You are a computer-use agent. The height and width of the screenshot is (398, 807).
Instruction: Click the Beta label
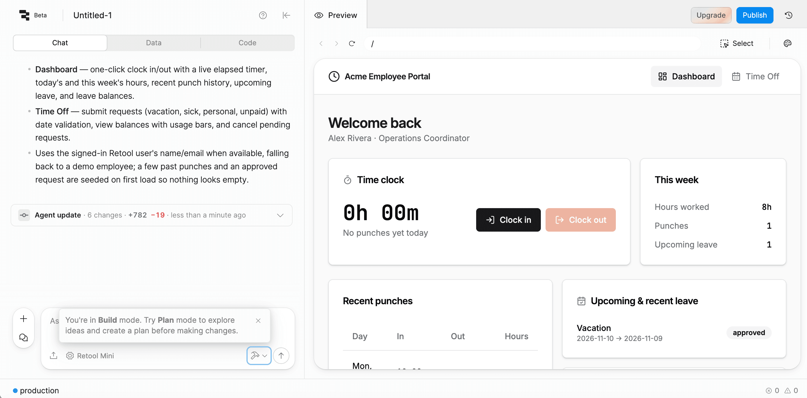pyautogui.click(x=40, y=15)
